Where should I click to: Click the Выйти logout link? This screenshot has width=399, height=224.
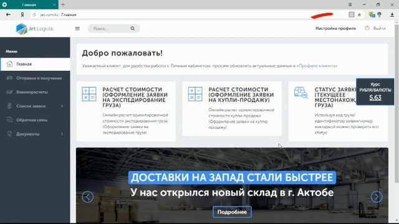pyautogui.click(x=379, y=28)
